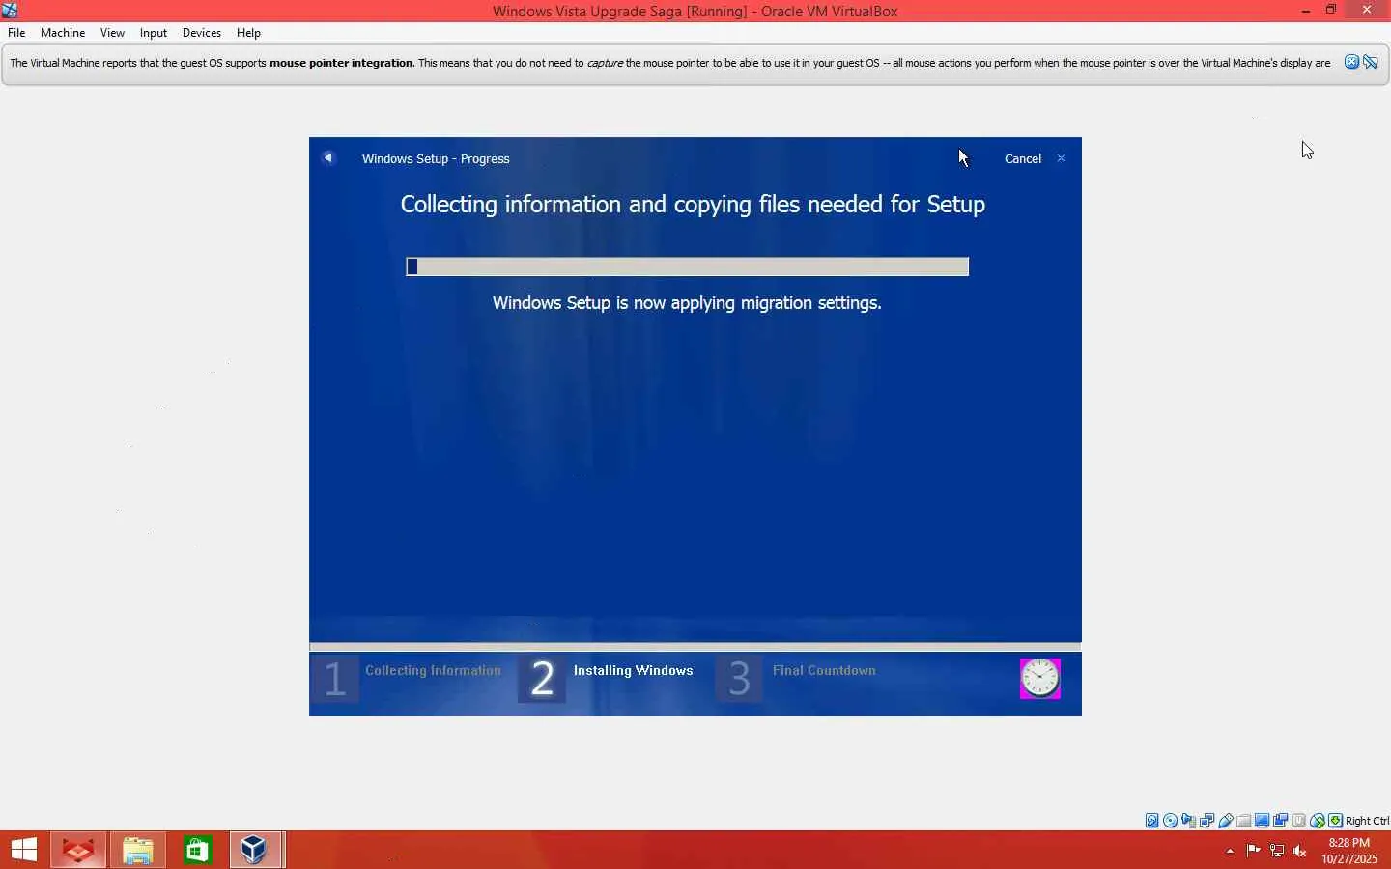The image size is (1391, 869).
Task: Open the Windows Store from taskbar
Action: 197,850
